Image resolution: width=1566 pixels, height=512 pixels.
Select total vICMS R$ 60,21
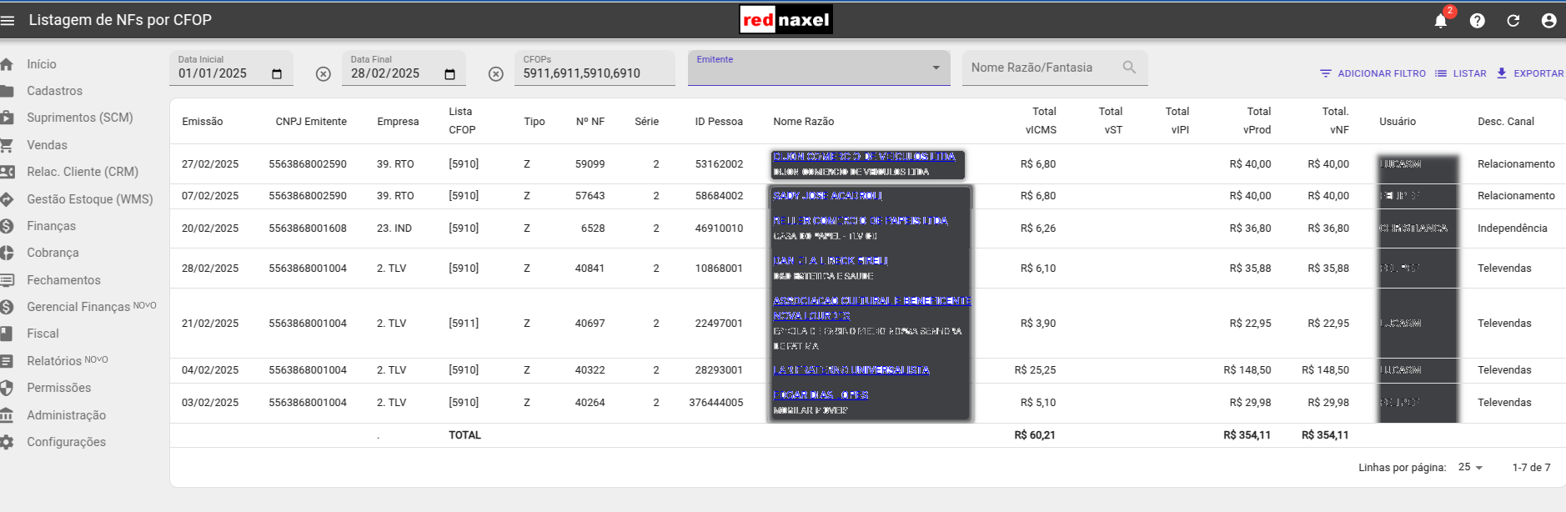[x=1035, y=435]
